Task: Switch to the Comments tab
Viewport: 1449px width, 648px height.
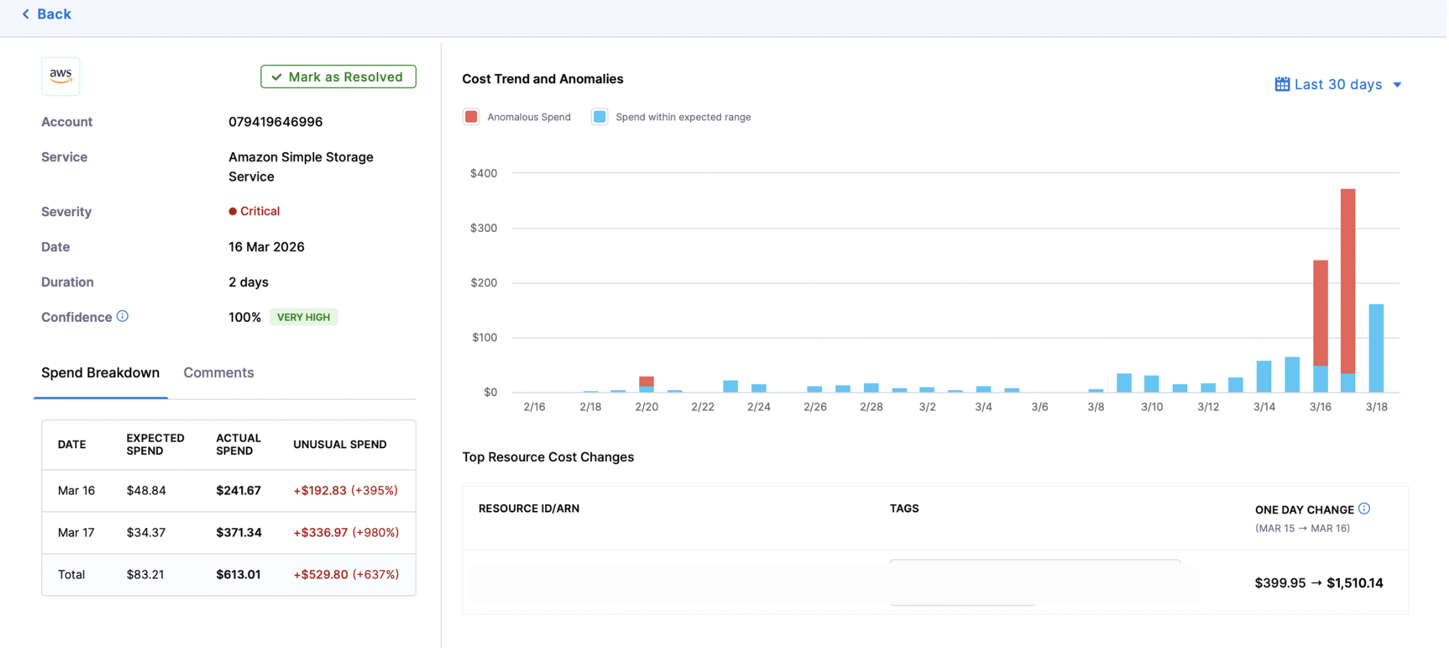Action: [219, 372]
